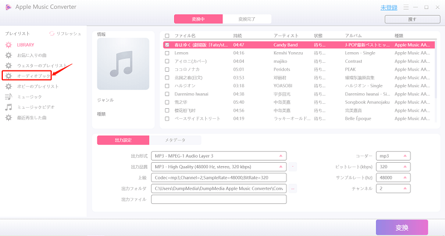Click the gear icon beside お気に入りの曲

coord(8,55)
